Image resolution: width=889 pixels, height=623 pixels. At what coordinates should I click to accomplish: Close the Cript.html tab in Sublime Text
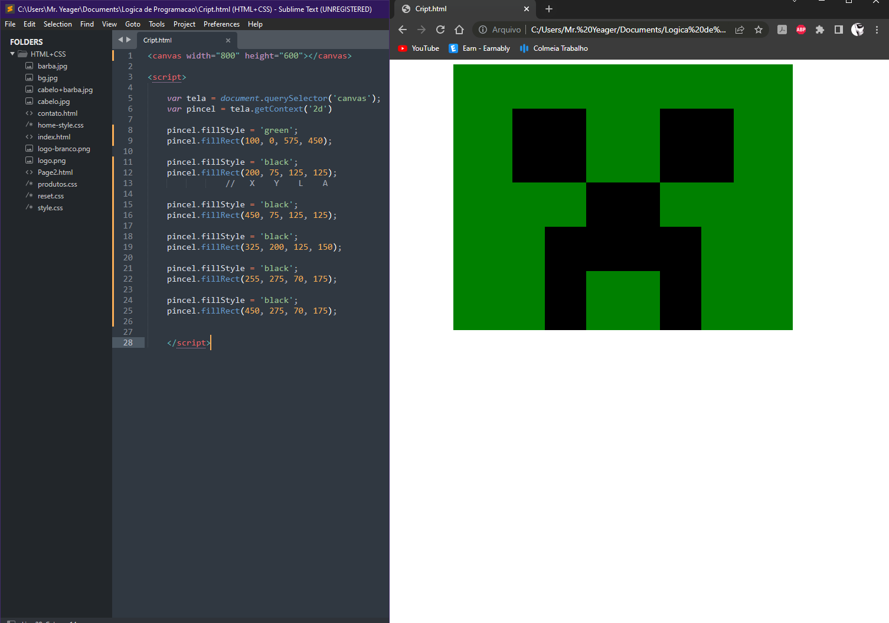tap(228, 40)
